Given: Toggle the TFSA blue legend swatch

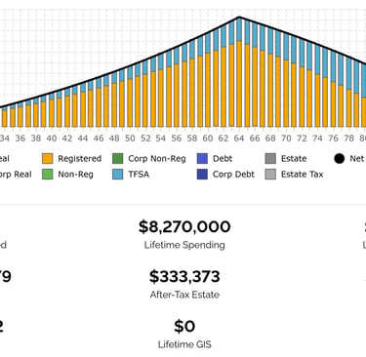Looking at the screenshot, I should click(x=118, y=175).
